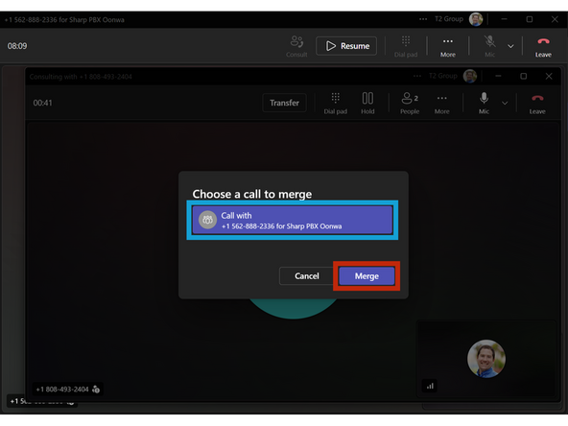Screen dimensions: 568x426
Task: Open More menu in the consulting call toolbar
Action: point(442,104)
